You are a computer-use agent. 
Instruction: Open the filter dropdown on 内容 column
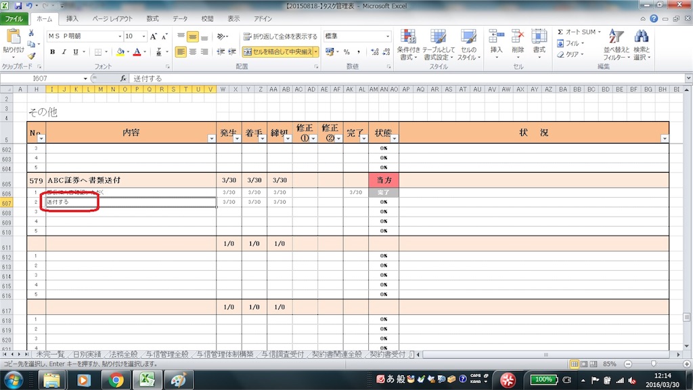pos(211,138)
